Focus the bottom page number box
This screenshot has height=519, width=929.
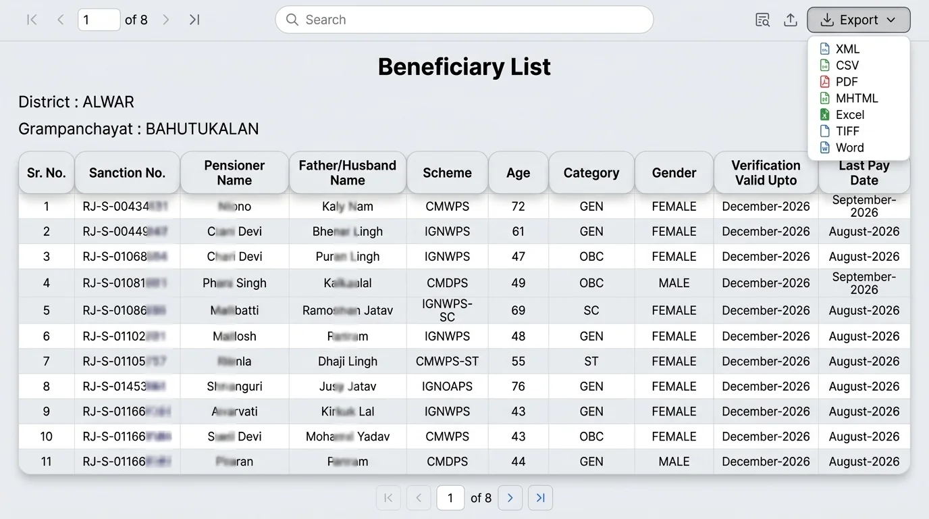[450, 498]
